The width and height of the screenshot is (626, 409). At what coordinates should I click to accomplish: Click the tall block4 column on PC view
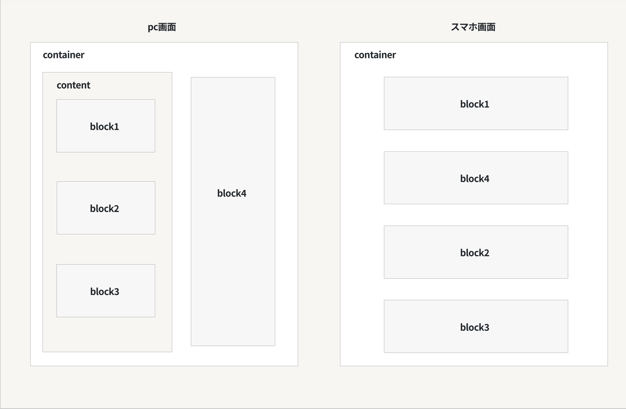pos(233,211)
